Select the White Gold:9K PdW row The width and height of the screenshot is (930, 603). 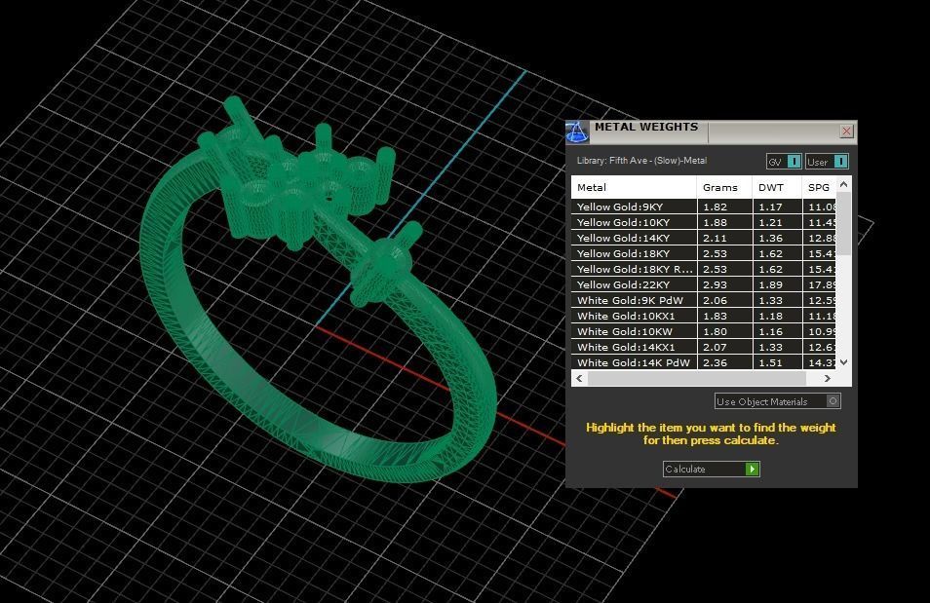pos(704,301)
